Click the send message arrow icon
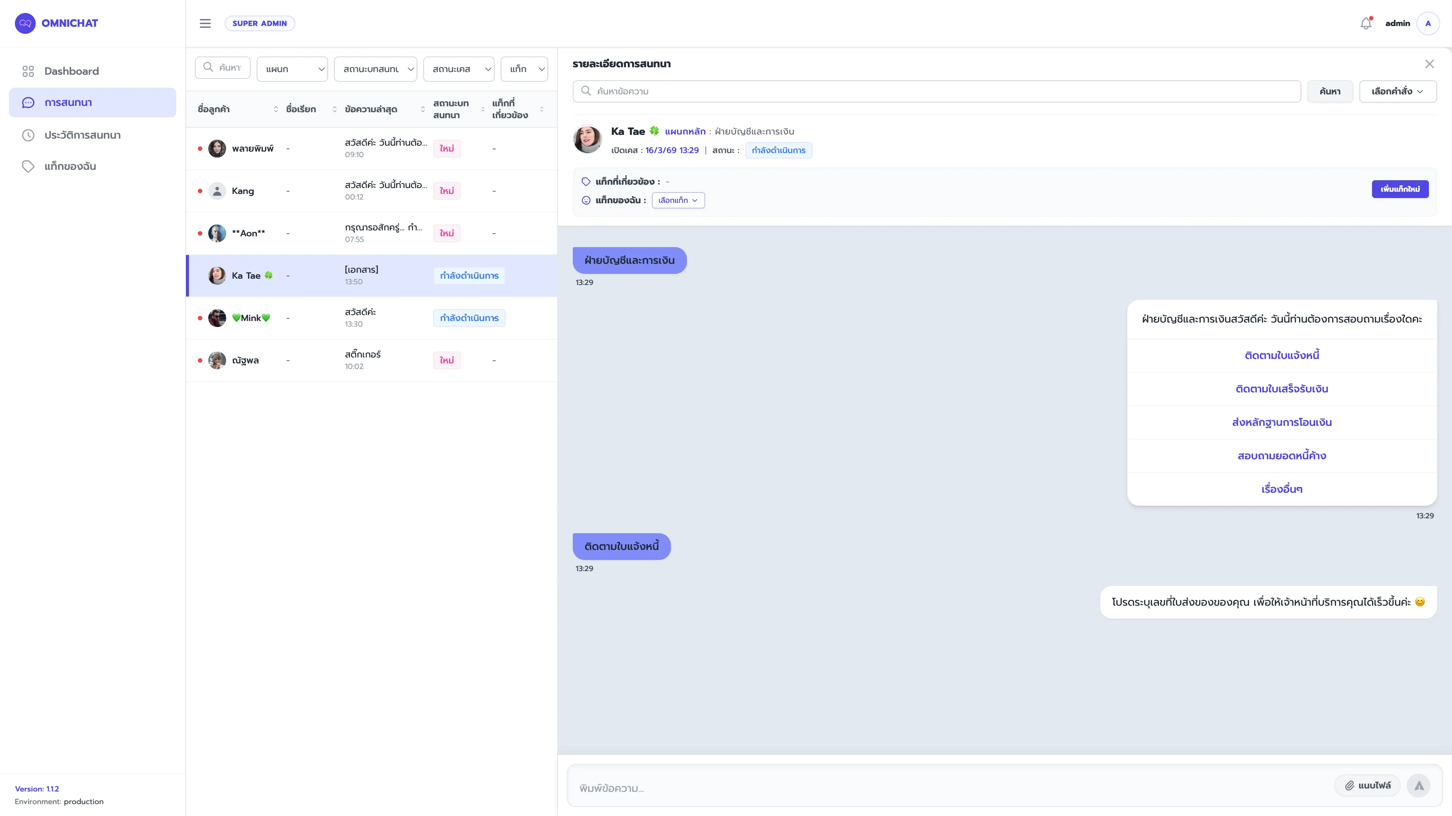Image resolution: width=1452 pixels, height=816 pixels. 1419,786
